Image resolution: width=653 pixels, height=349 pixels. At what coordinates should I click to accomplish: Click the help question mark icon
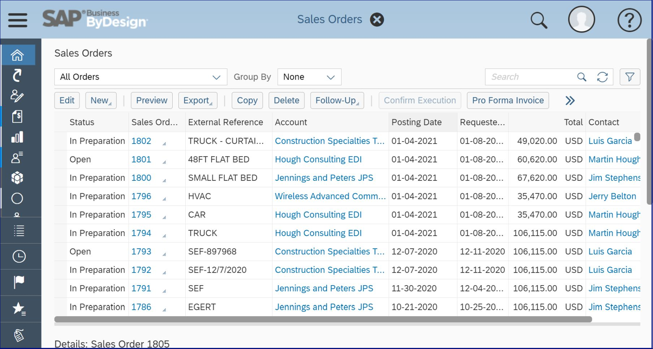click(629, 20)
